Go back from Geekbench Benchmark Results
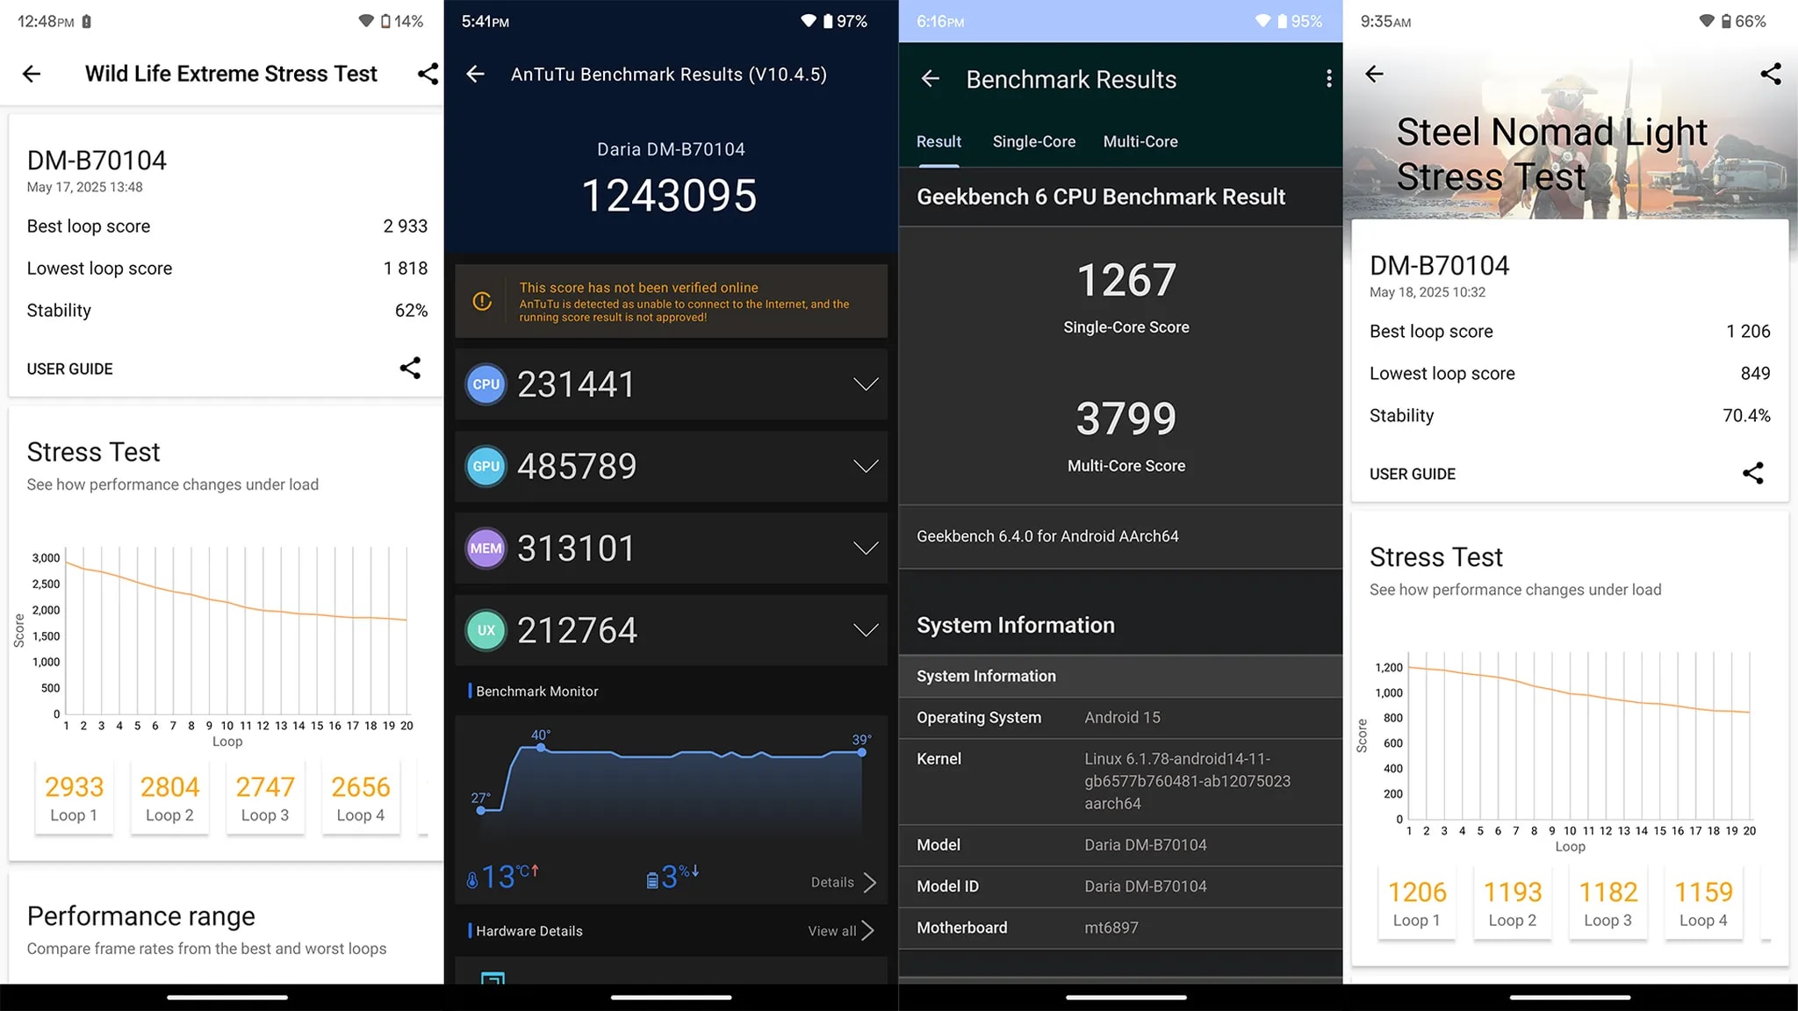Image resolution: width=1798 pixels, height=1011 pixels. pyautogui.click(x=931, y=80)
